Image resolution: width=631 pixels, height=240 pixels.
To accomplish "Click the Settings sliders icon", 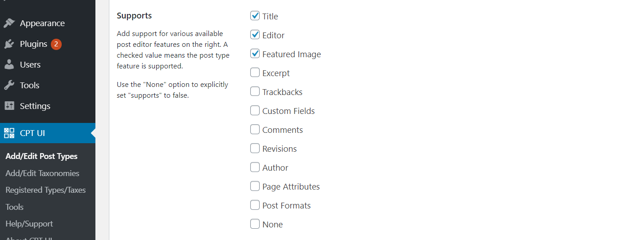I will [9, 106].
